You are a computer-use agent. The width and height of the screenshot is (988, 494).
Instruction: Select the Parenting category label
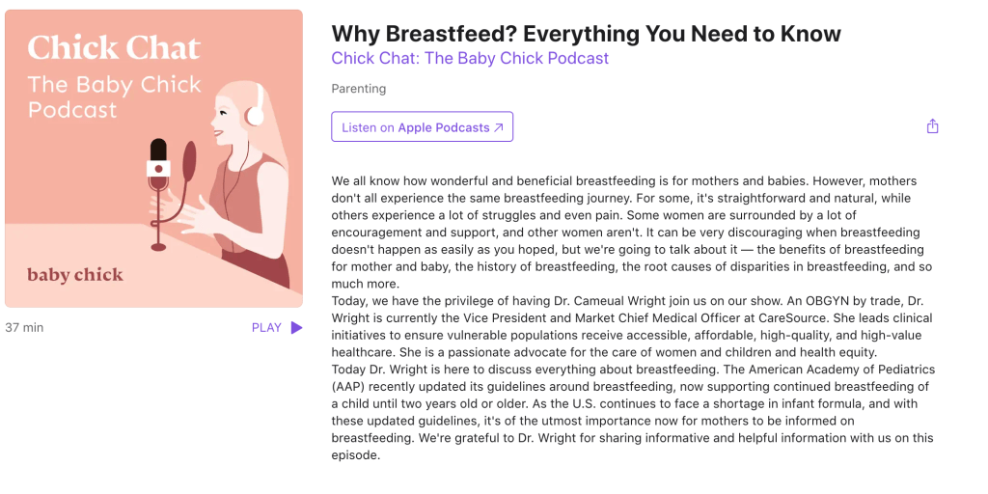(x=358, y=89)
